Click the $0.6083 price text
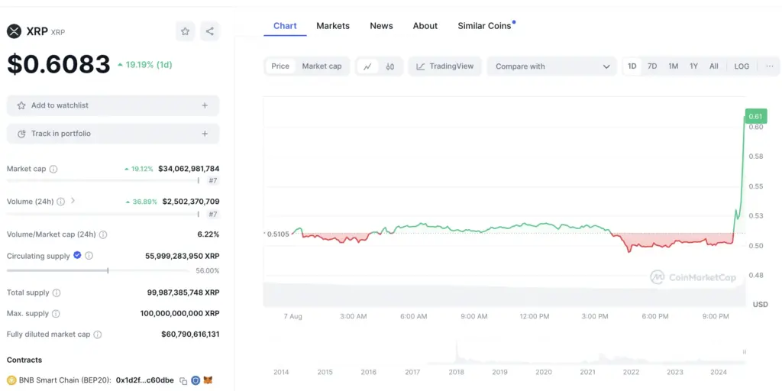The image size is (782, 391). pyautogui.click(x=58, y=64)
